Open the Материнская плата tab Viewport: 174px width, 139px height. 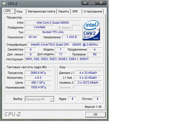(x=42, y=11)
